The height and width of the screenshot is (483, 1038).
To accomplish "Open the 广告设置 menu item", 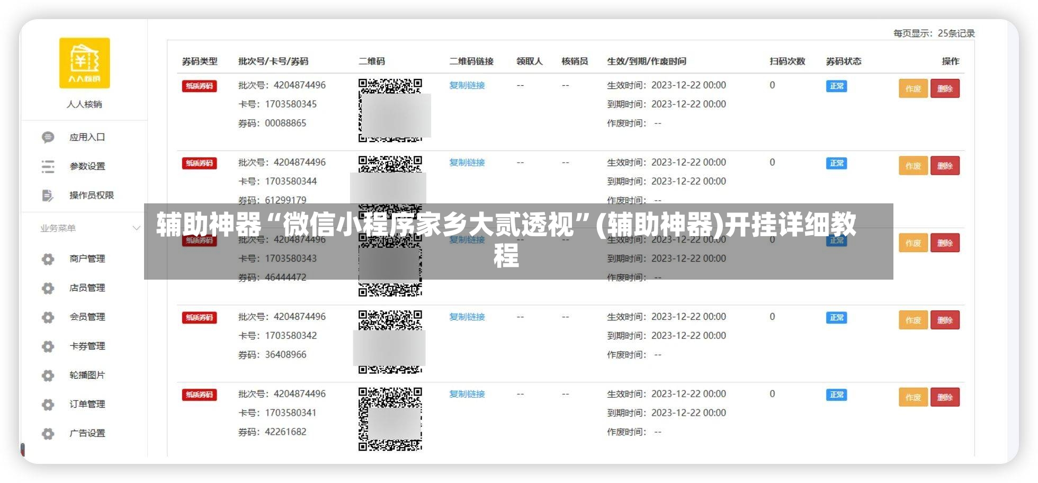I will [x=87, y=433].
